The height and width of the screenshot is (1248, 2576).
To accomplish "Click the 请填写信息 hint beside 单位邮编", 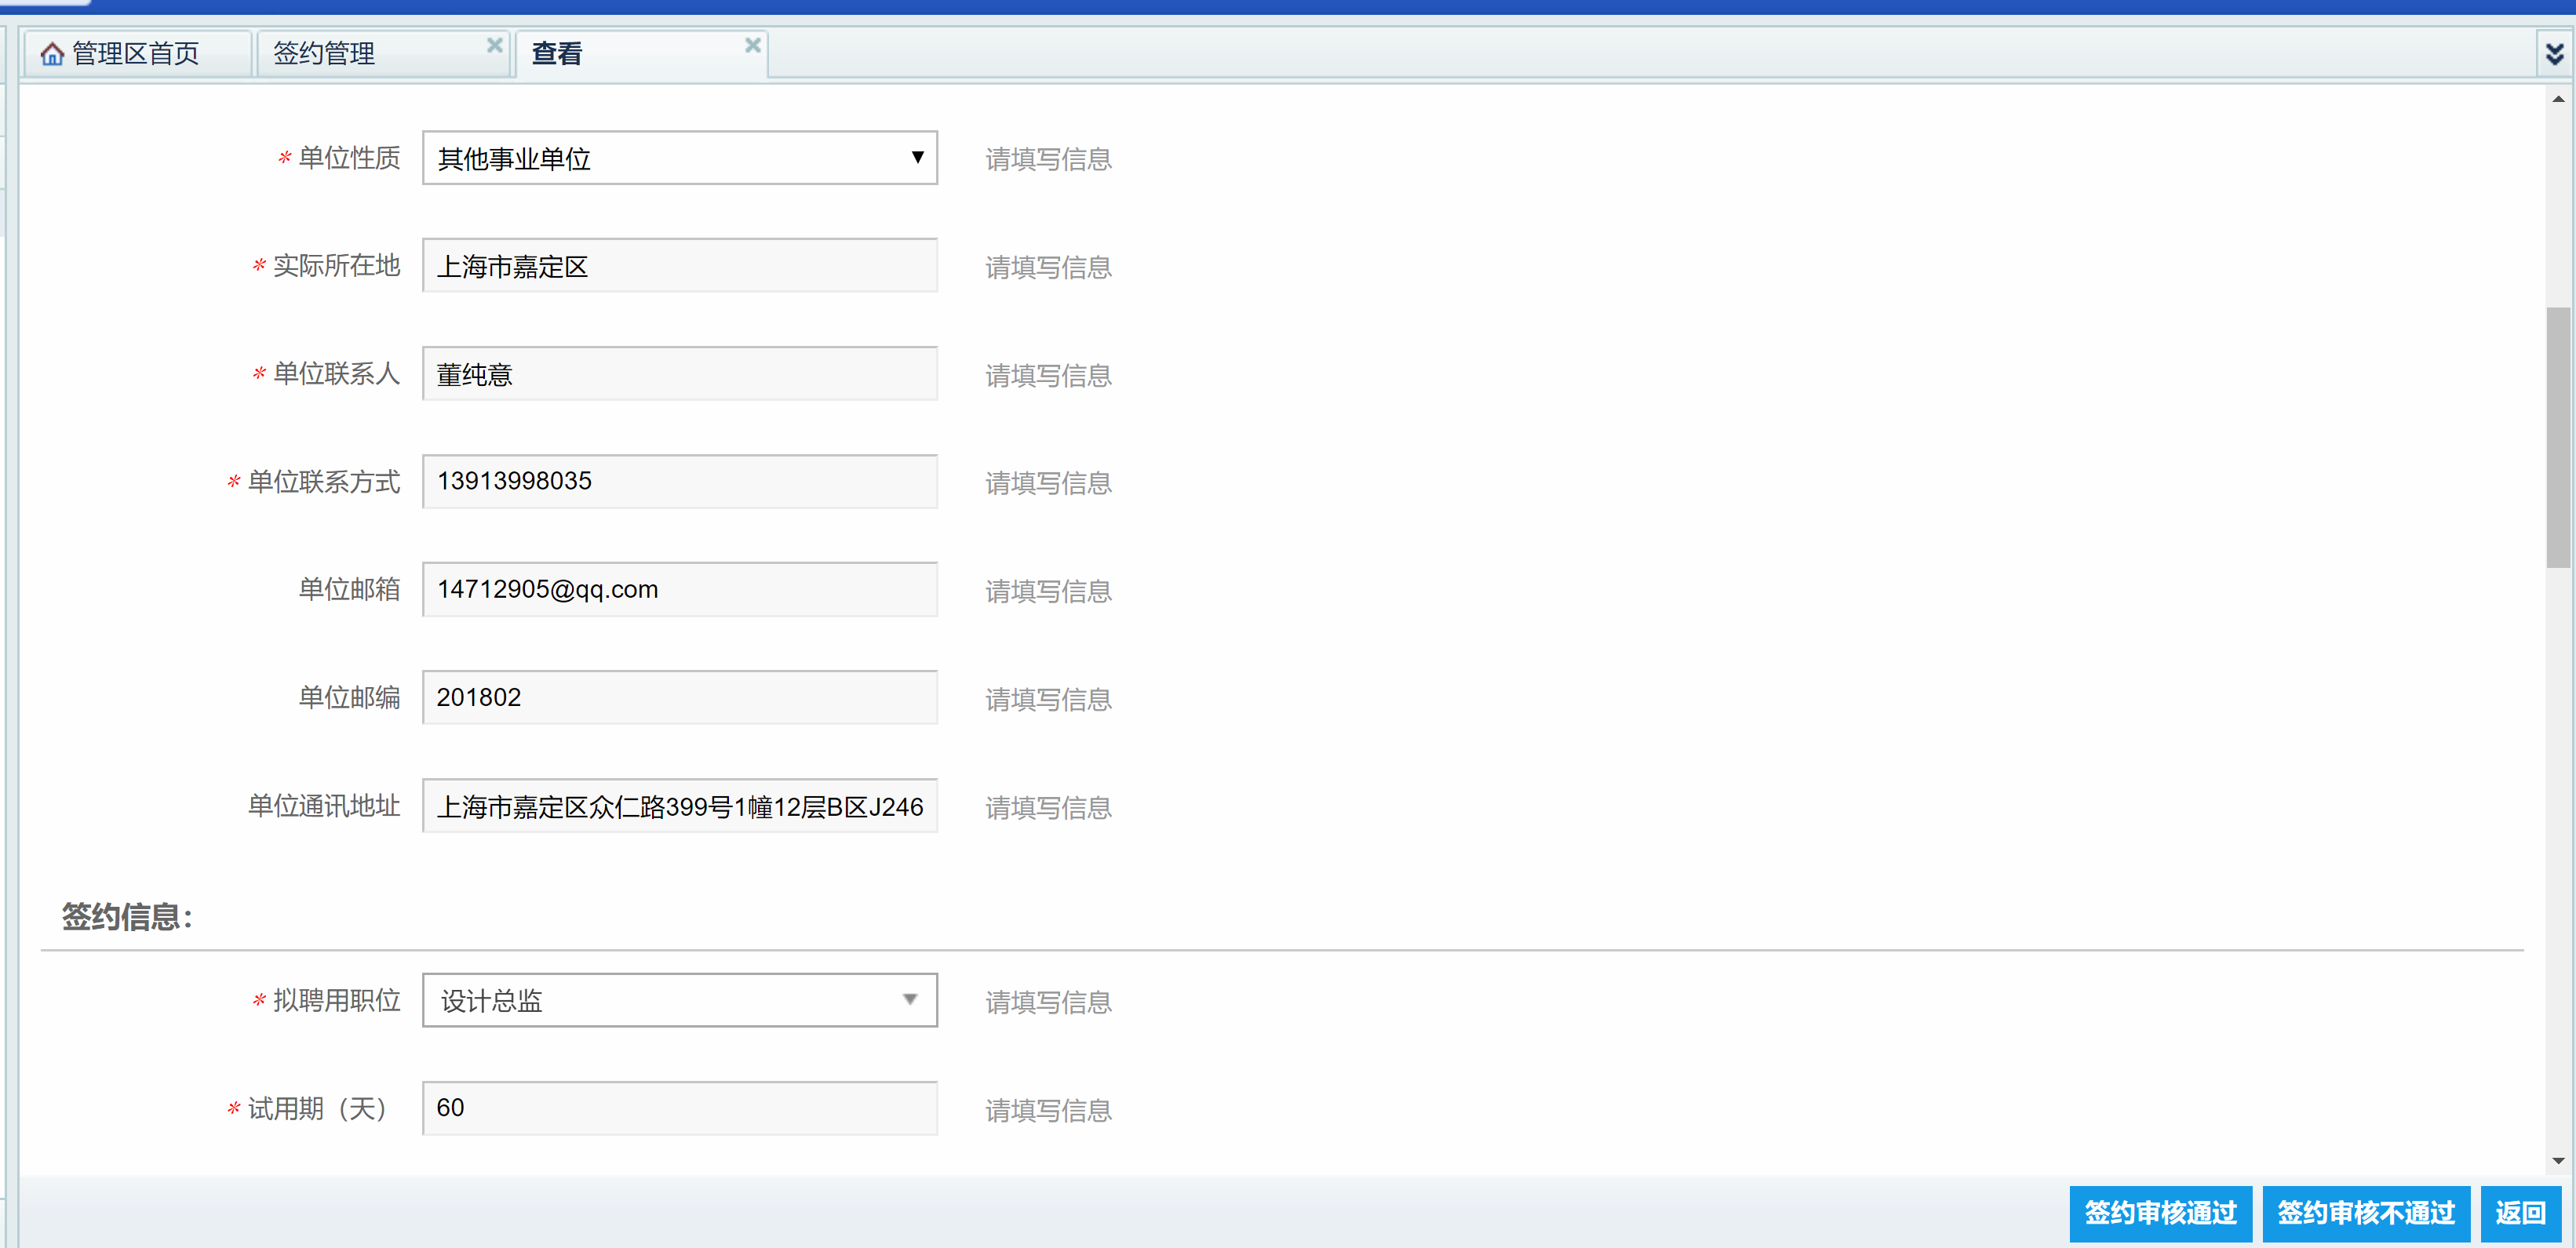I will pyautogui.click(x=1048, y=699).
